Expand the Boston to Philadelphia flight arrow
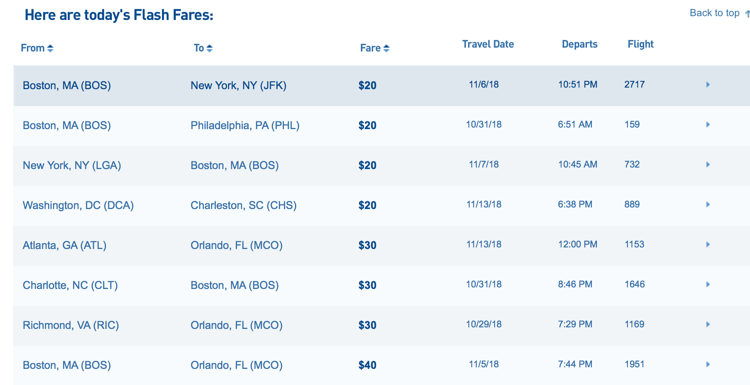This screenshot has height=385, width=750. pyautogui.click(x=708, y=124)
